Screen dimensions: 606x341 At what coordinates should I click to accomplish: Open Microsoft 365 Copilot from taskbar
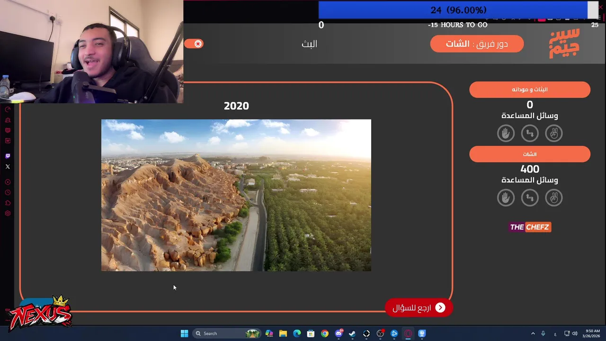click(269, 333)
